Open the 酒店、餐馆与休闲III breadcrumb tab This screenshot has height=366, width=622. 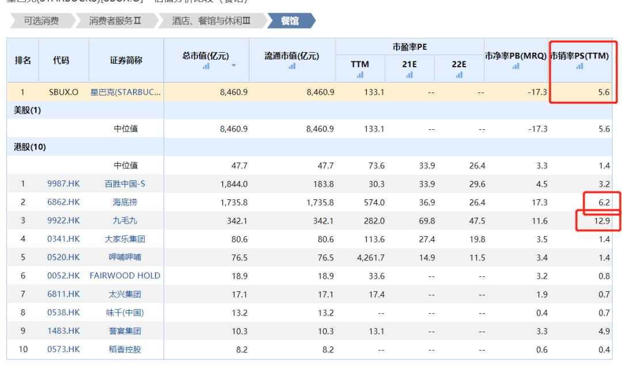pyautogui.click(x=211, y=21)
